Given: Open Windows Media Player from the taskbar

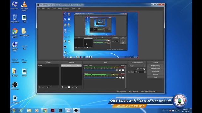Looking at the screenshot, I should [37, 110].
